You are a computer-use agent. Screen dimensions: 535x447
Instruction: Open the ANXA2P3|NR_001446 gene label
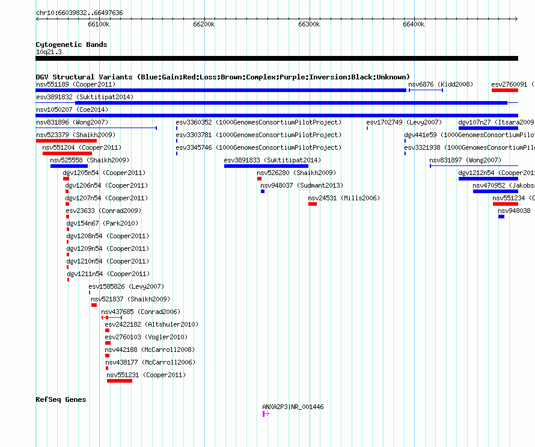tap(293, 407)
